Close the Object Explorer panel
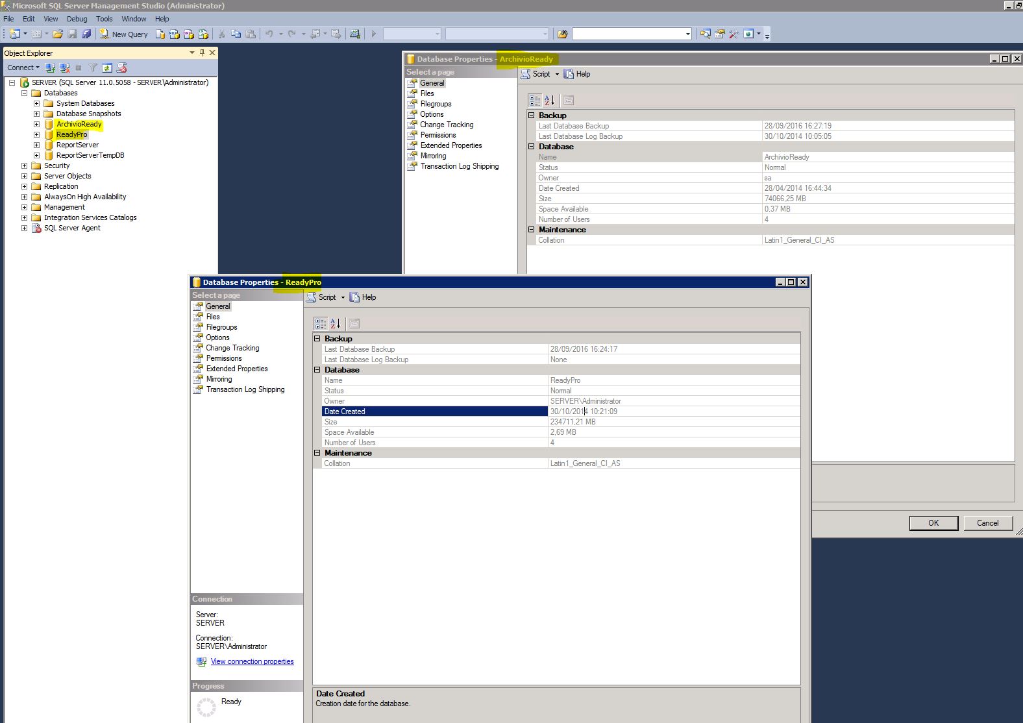The image size is (1023, 723). [x=212, y=53]
